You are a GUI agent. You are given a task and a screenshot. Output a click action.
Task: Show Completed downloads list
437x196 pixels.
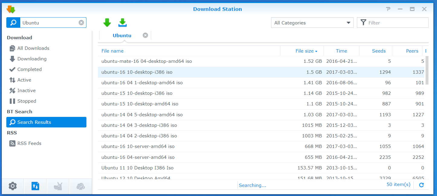(29, 69)
